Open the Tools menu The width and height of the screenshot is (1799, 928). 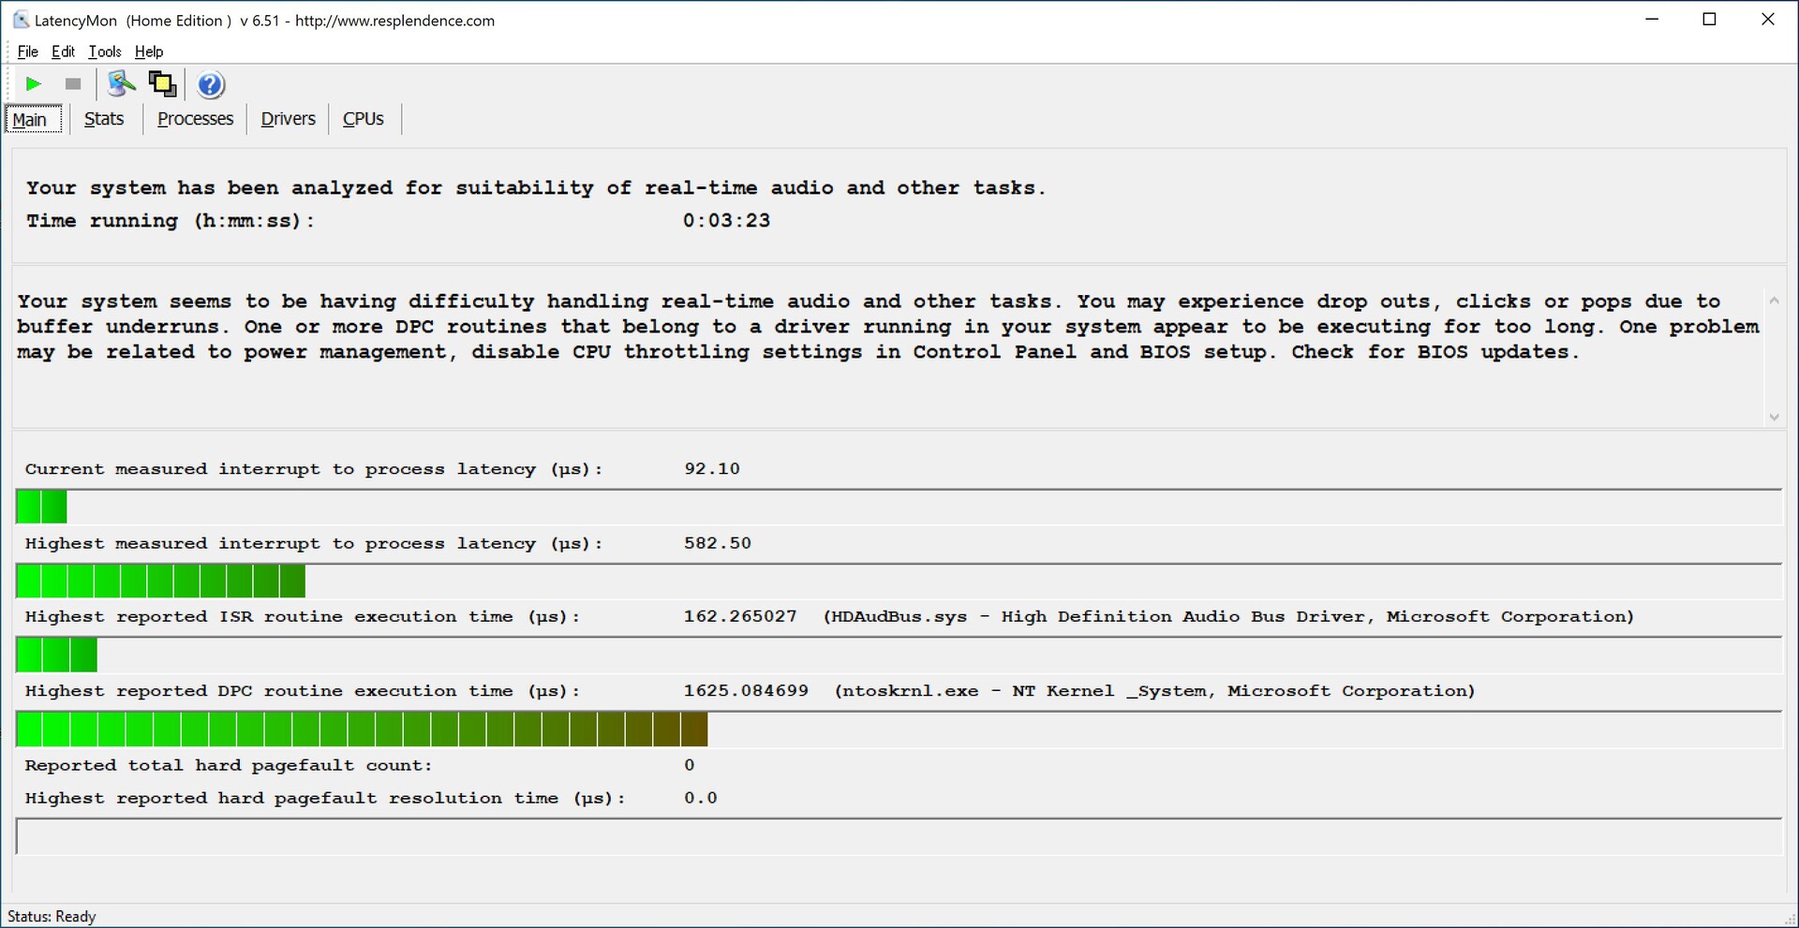(105, 52)
